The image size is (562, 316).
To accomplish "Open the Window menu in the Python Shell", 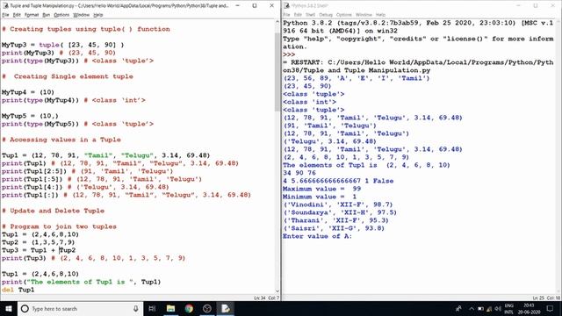I will point(364,15).
